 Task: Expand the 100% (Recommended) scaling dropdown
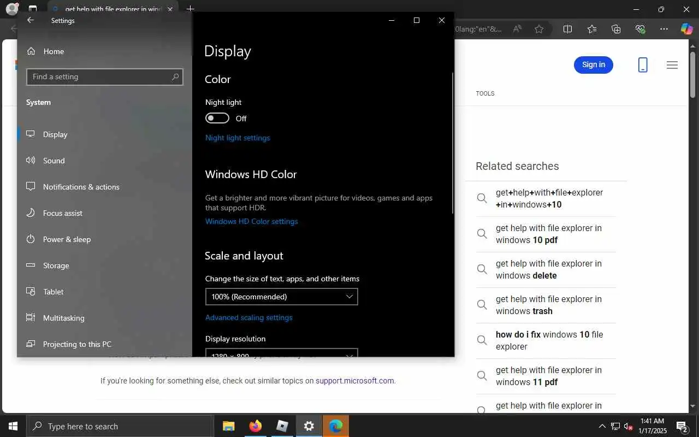pyautogui.click(x=282, y=297)
